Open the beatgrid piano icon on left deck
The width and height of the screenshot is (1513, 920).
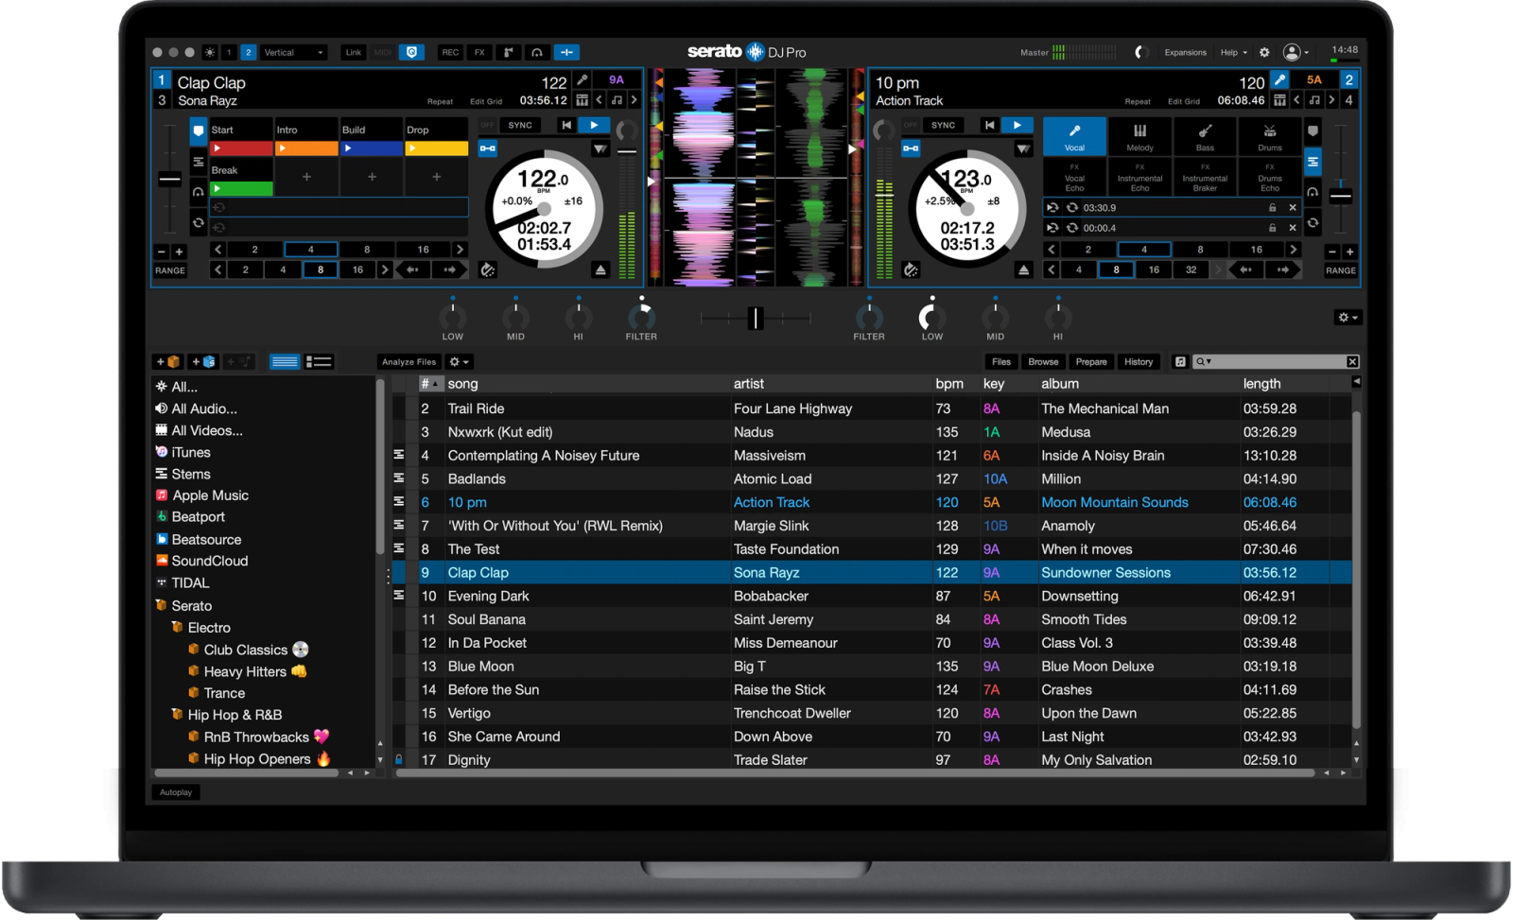(x=583, y=100)
